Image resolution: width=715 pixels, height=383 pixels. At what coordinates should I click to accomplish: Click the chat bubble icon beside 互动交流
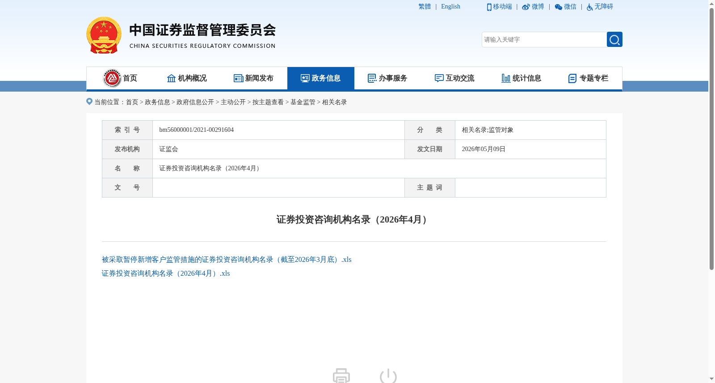439,78
